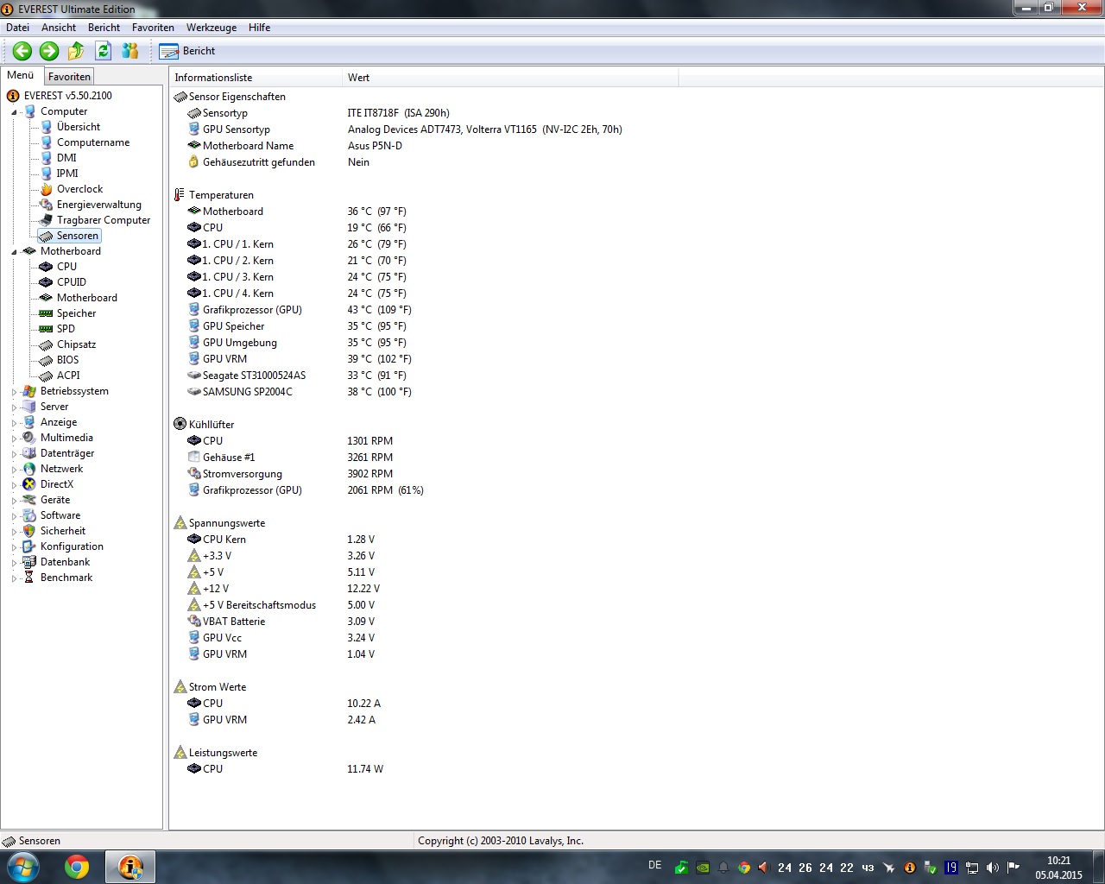Click the Datenbank icon in tree
Screen dimensions: 1105x884
[x=29, y=562]
